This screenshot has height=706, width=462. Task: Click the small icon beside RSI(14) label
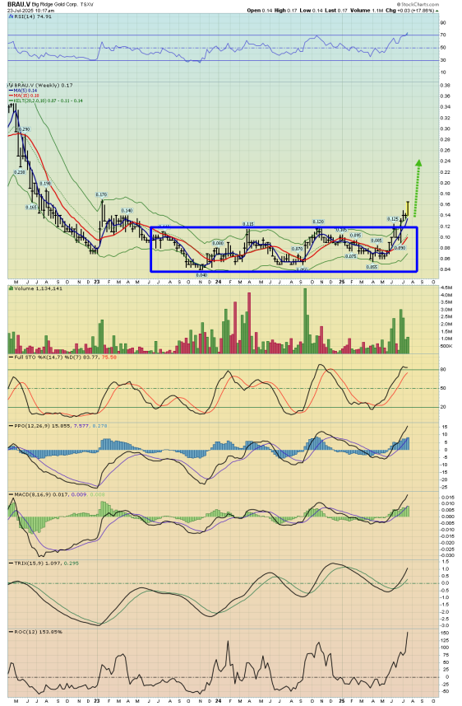(11, 16)
